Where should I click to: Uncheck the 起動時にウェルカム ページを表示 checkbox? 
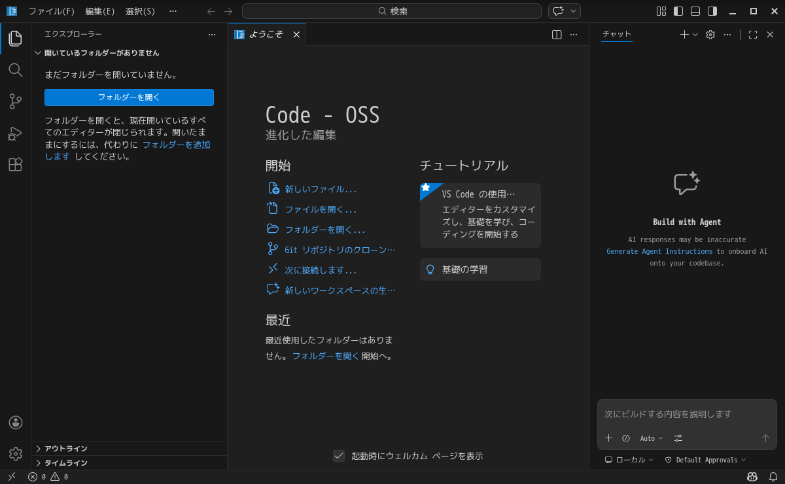click(x=339, y=456)
